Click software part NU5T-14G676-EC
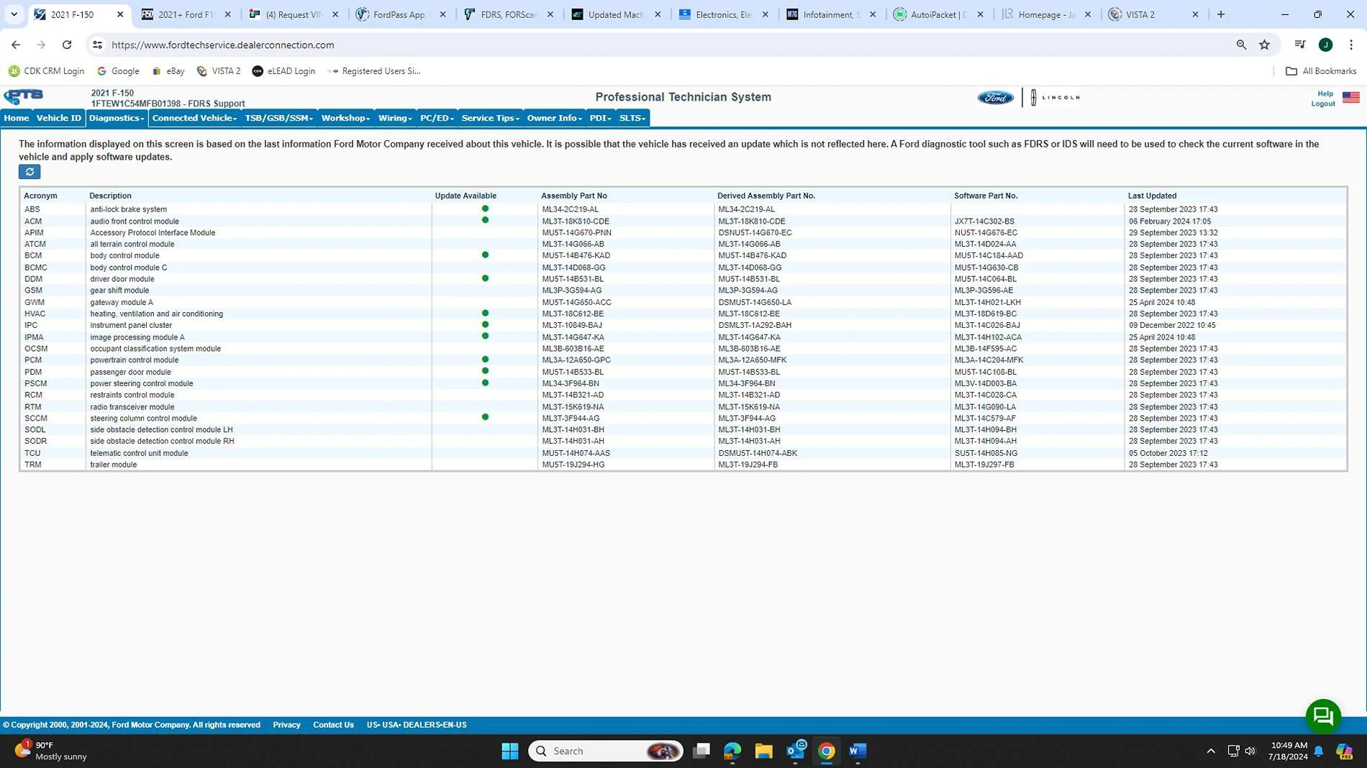The height and width of the screenshot is (768, 1367). pos(986,233)
